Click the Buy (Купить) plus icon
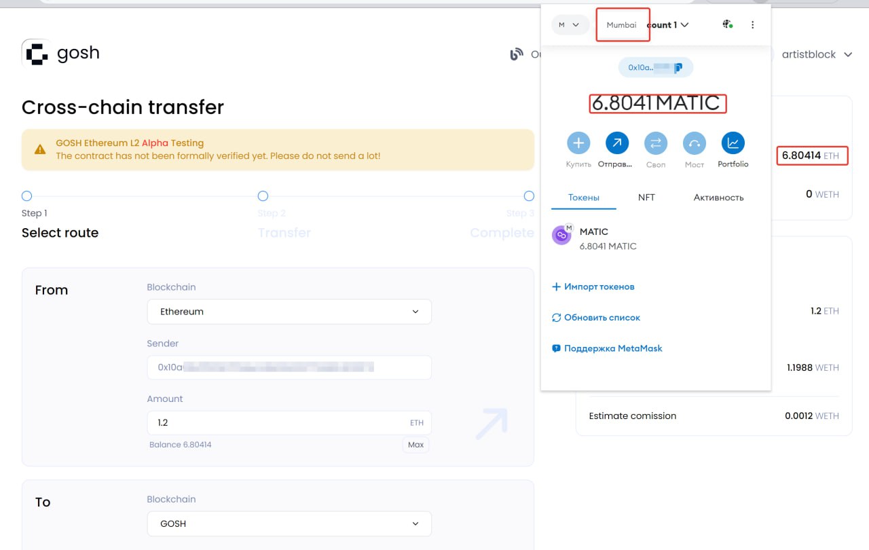 [578, 143]
